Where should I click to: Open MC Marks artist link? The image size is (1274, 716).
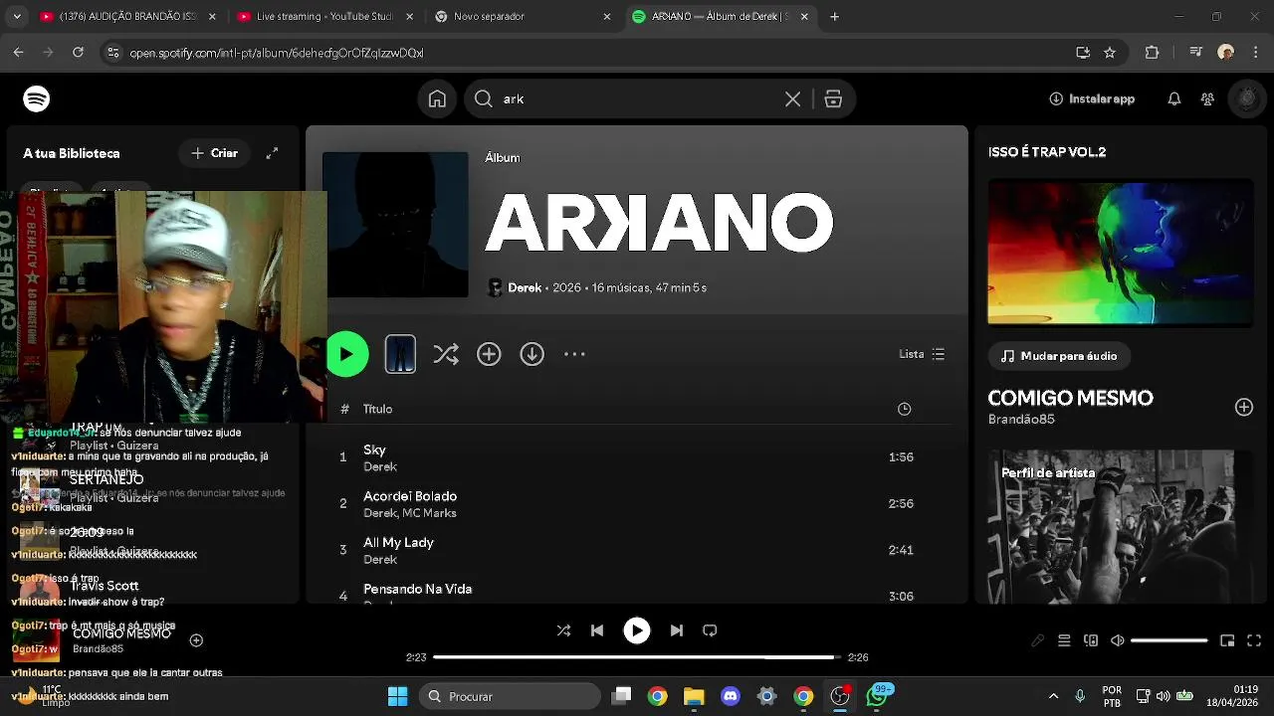click(429, 513)
